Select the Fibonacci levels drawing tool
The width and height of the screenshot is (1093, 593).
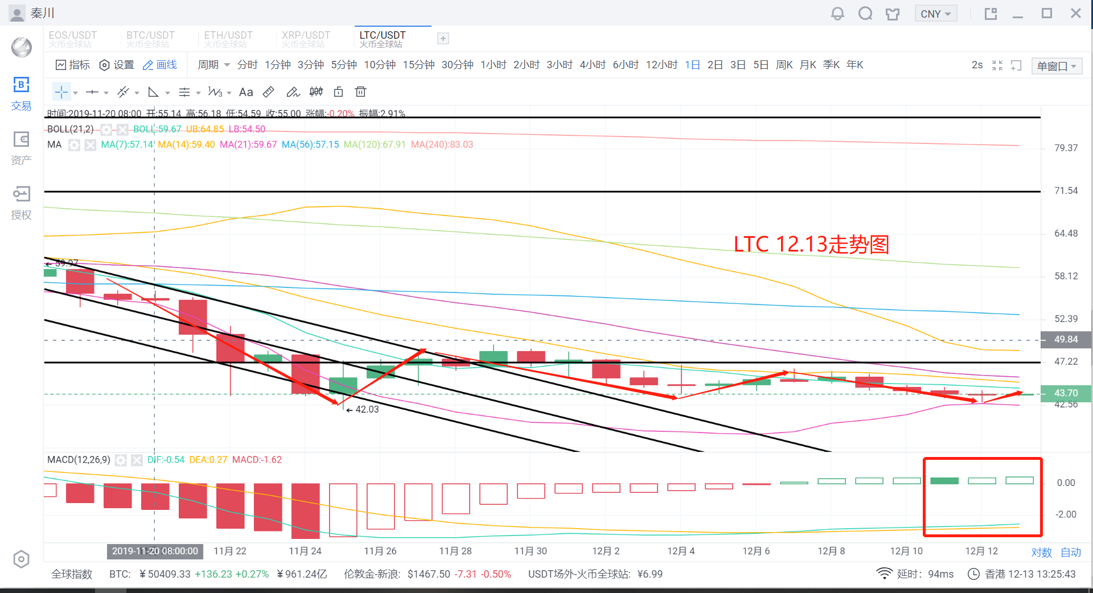point(184,92)
